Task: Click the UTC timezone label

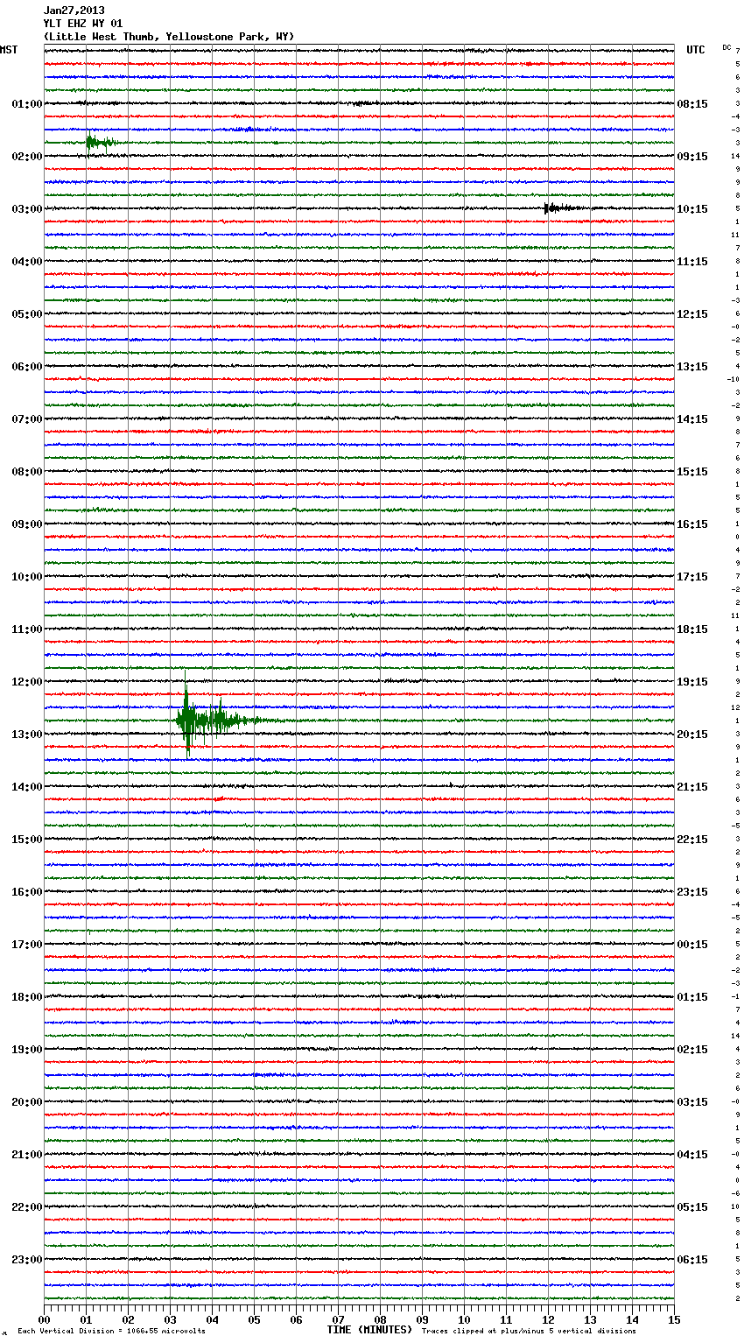Action: click(x=696, y=51)
